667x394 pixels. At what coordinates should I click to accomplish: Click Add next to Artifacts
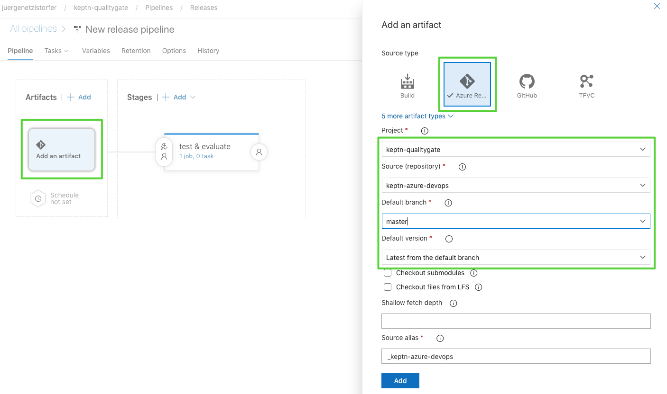coord(79,97)
